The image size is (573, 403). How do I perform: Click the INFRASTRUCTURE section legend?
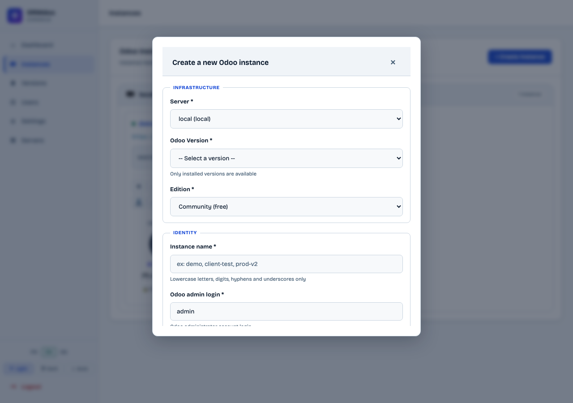coord(196,88)
